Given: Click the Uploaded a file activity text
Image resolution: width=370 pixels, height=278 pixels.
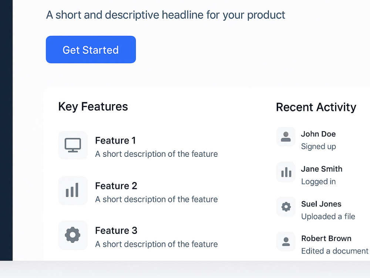Looking at the screenshot, I should point(328,216).
